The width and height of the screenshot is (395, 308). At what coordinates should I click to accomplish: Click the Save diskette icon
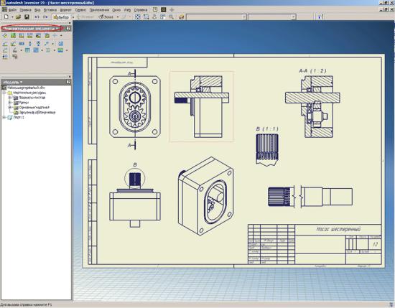point(27,17)
